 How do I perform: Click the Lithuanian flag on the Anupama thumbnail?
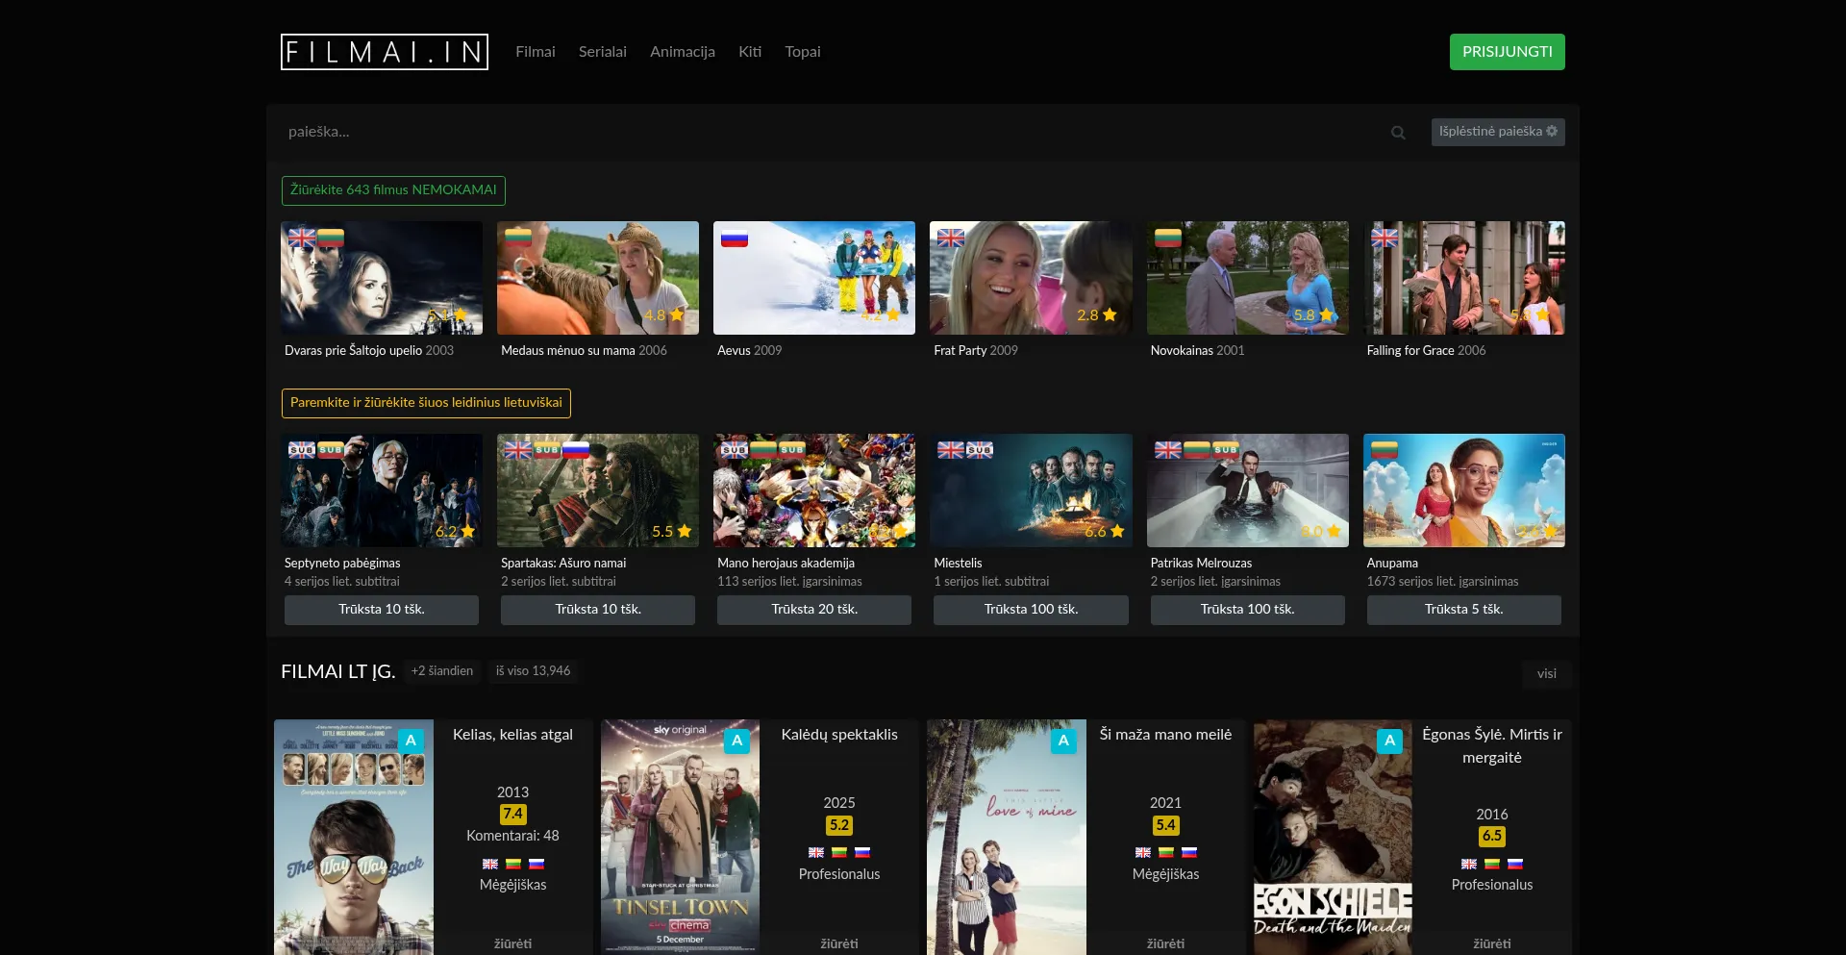click(1384, 450)
